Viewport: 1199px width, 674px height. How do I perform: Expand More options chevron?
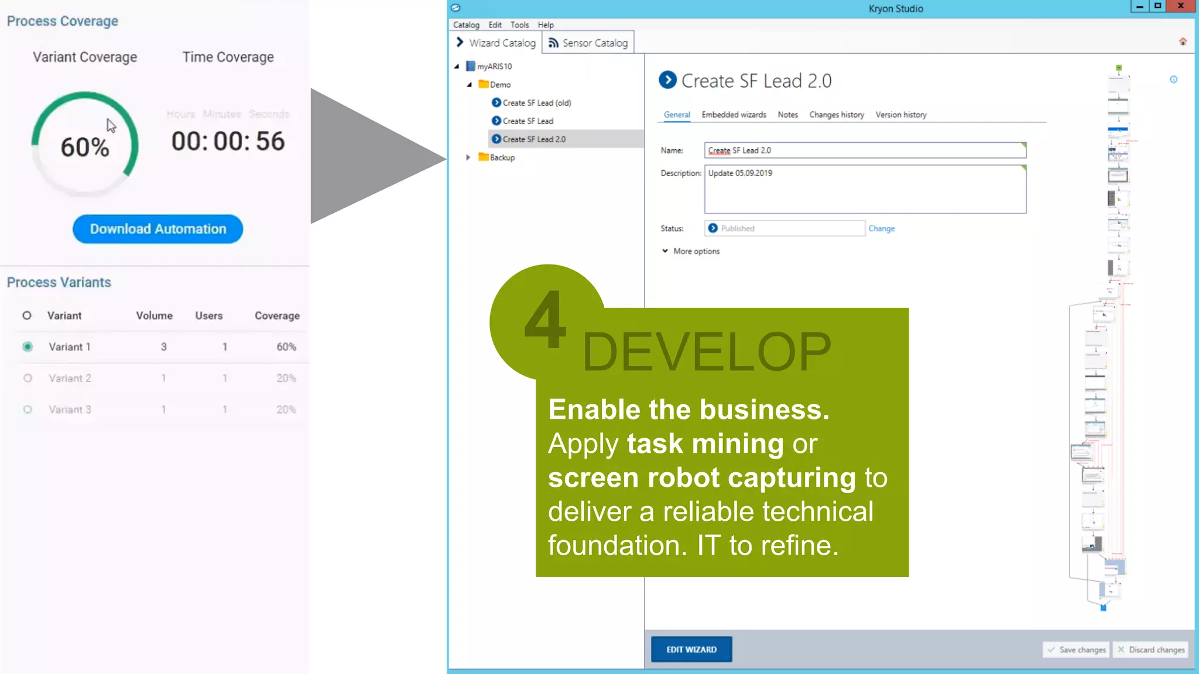[x=665, y=251]
